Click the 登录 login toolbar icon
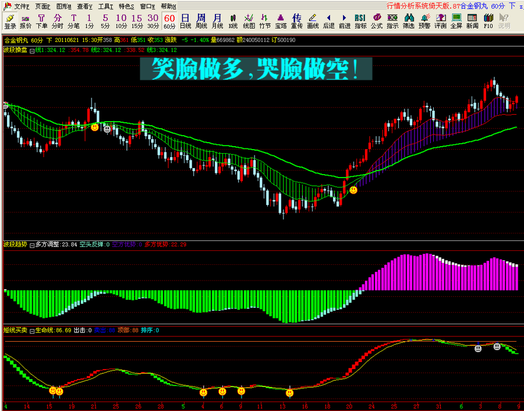Viewport: 524px width, 411px height. click(x=10, y=22)
